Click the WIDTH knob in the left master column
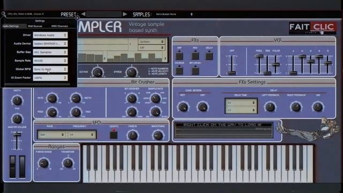Viewport: 343px width, 193px height. [17, 100]
